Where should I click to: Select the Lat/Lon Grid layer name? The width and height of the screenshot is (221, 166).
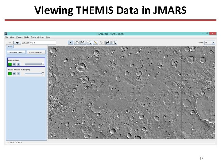(14, 60)
